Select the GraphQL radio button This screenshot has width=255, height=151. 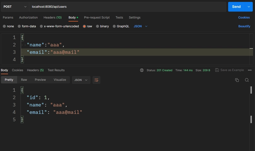[114, 26]
